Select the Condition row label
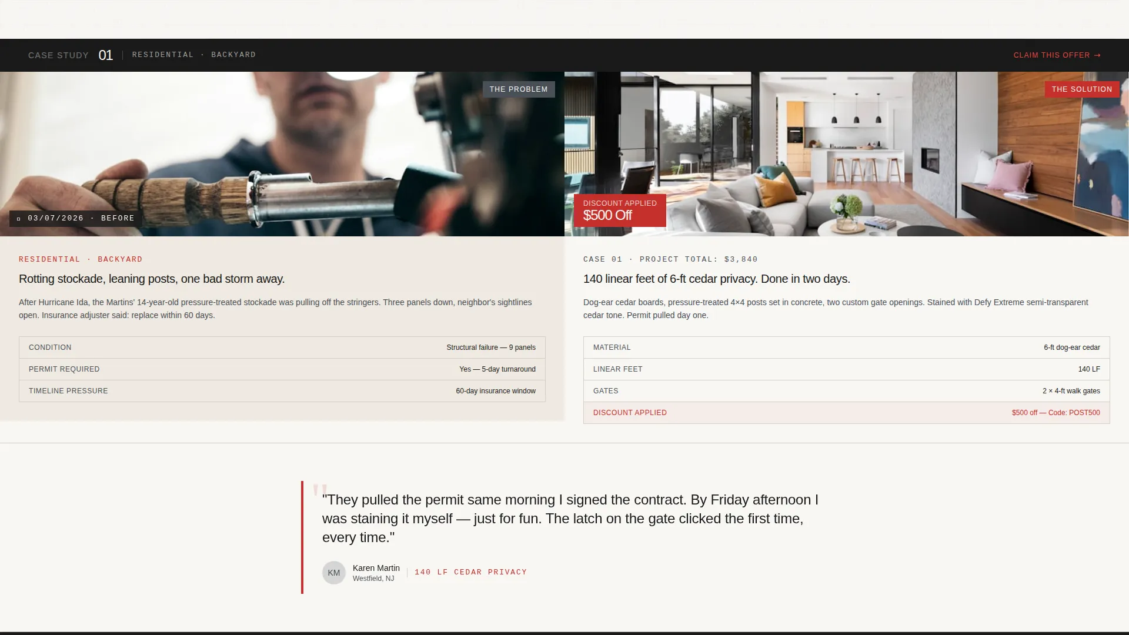Viewport: 1129px width, 635px height. point(50,347)
